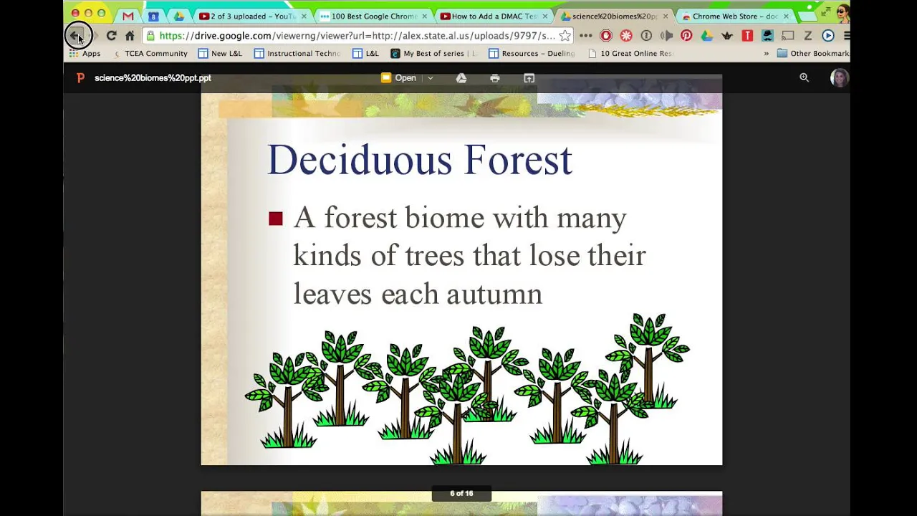Open the mustache hat extension icon
This screenshot has width=917, height=516.
click(767, 35)
